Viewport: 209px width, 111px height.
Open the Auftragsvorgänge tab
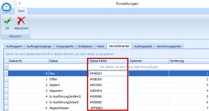coord(39,46)
